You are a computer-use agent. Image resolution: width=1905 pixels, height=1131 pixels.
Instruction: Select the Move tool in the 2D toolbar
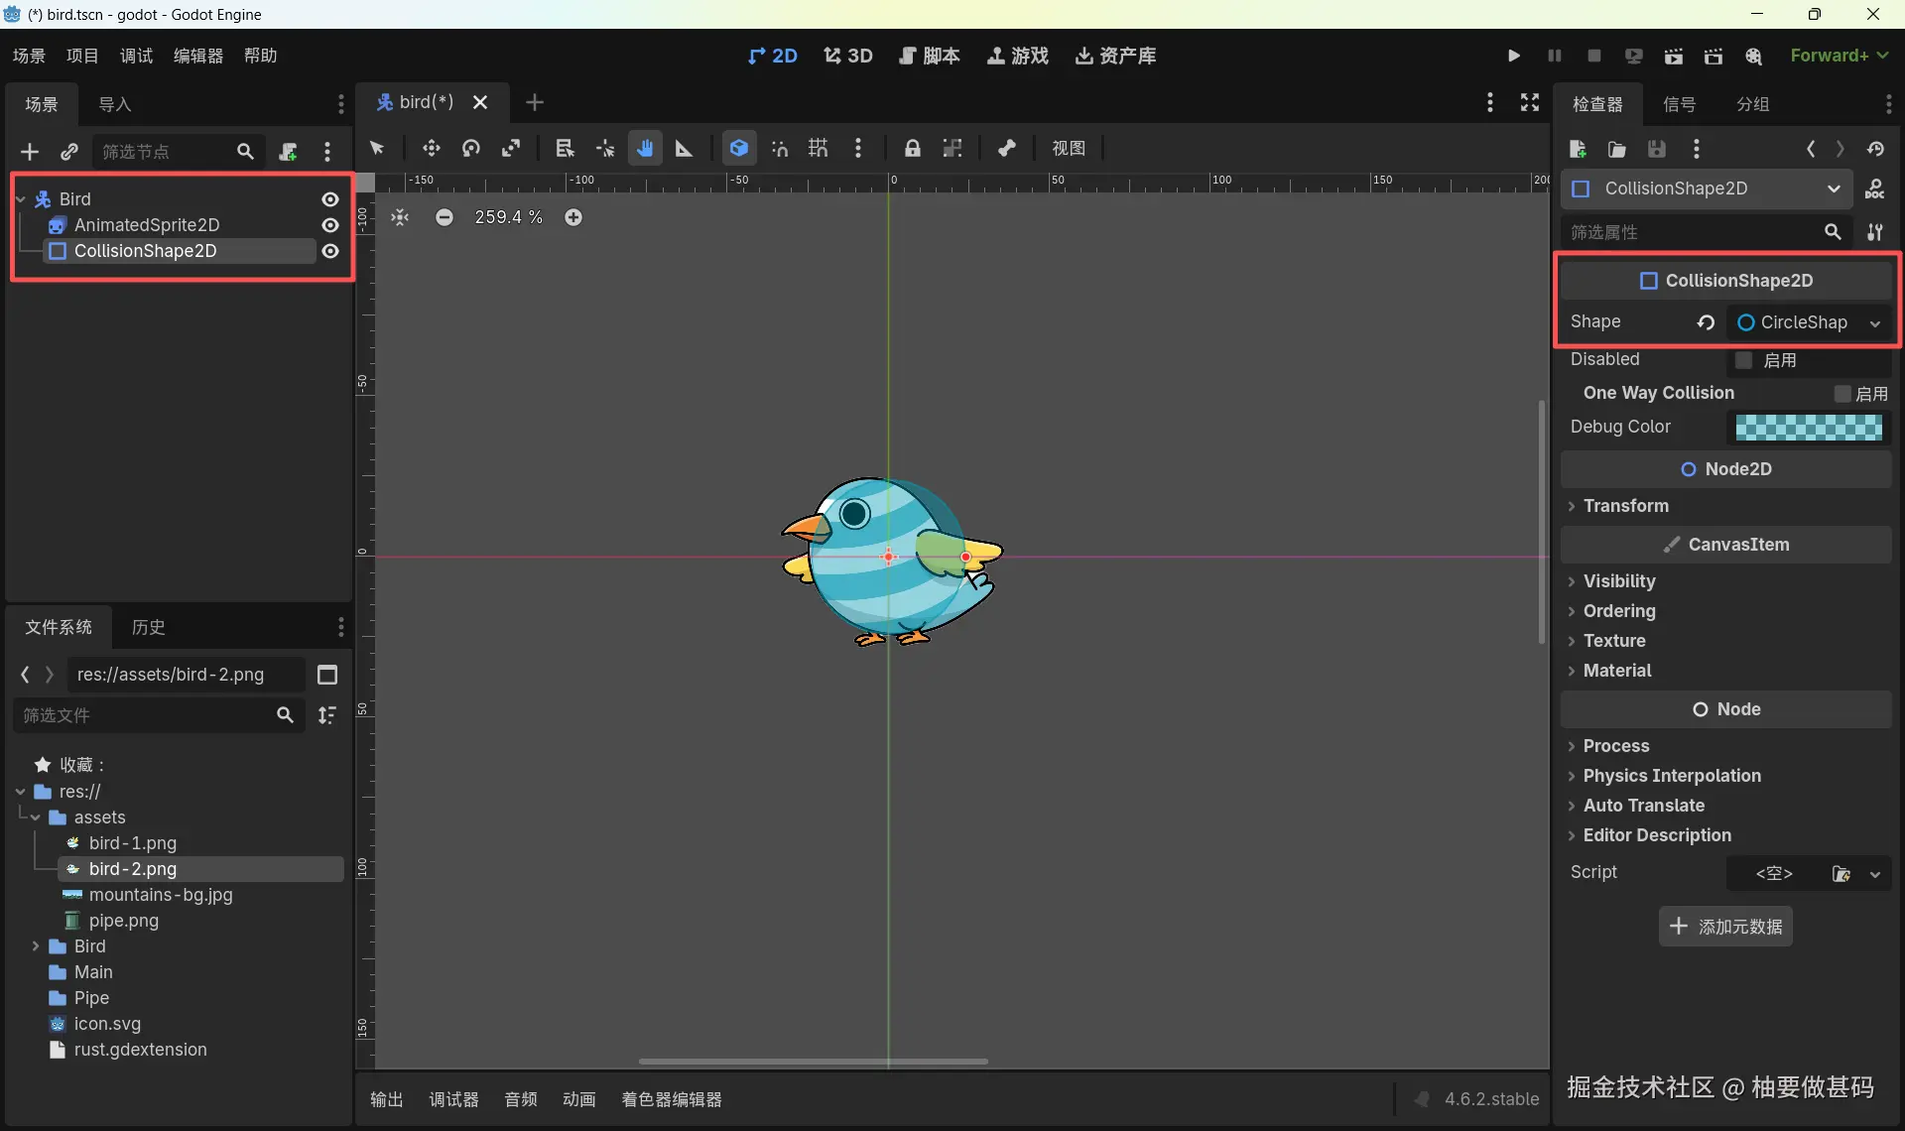click(432, 148)
